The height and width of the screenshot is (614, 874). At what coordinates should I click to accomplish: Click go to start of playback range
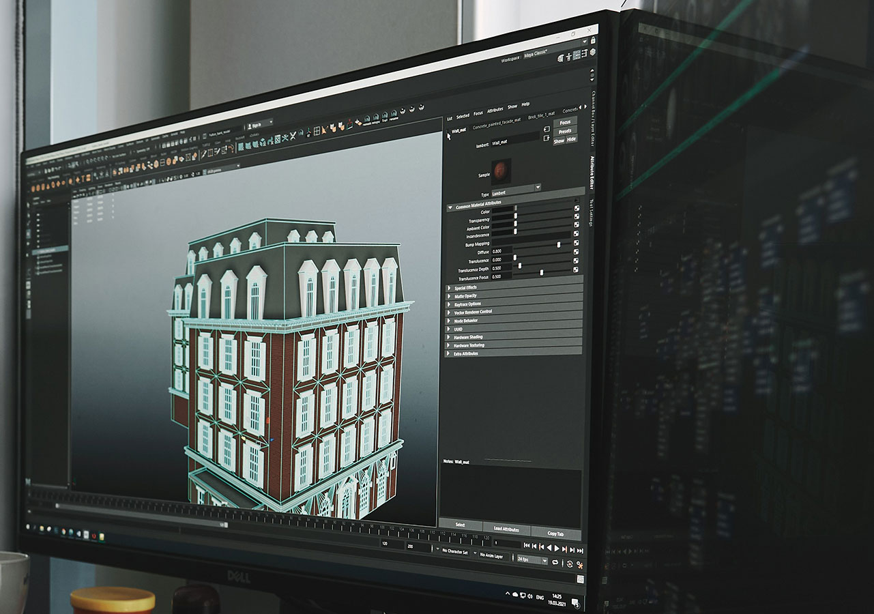click(527, 545)
